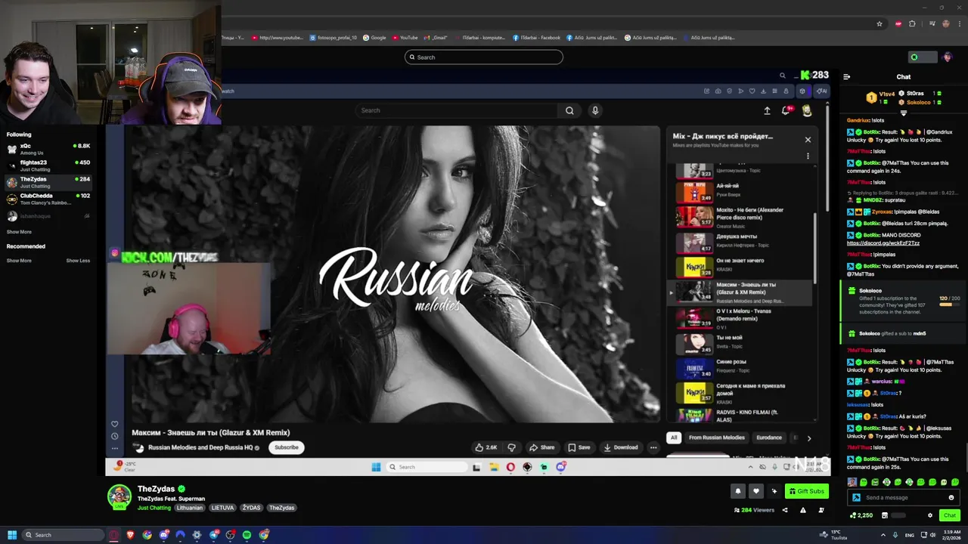Click the share icon next to viewers count
Screen dimensions: 968x544
coord(784,510)
